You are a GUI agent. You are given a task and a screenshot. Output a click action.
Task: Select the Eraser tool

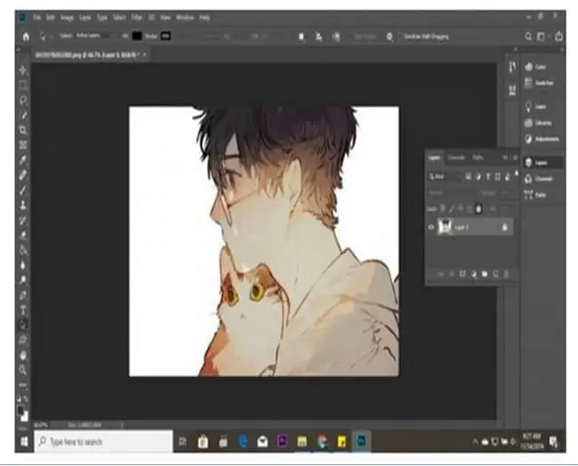click(x=23, y=235)
